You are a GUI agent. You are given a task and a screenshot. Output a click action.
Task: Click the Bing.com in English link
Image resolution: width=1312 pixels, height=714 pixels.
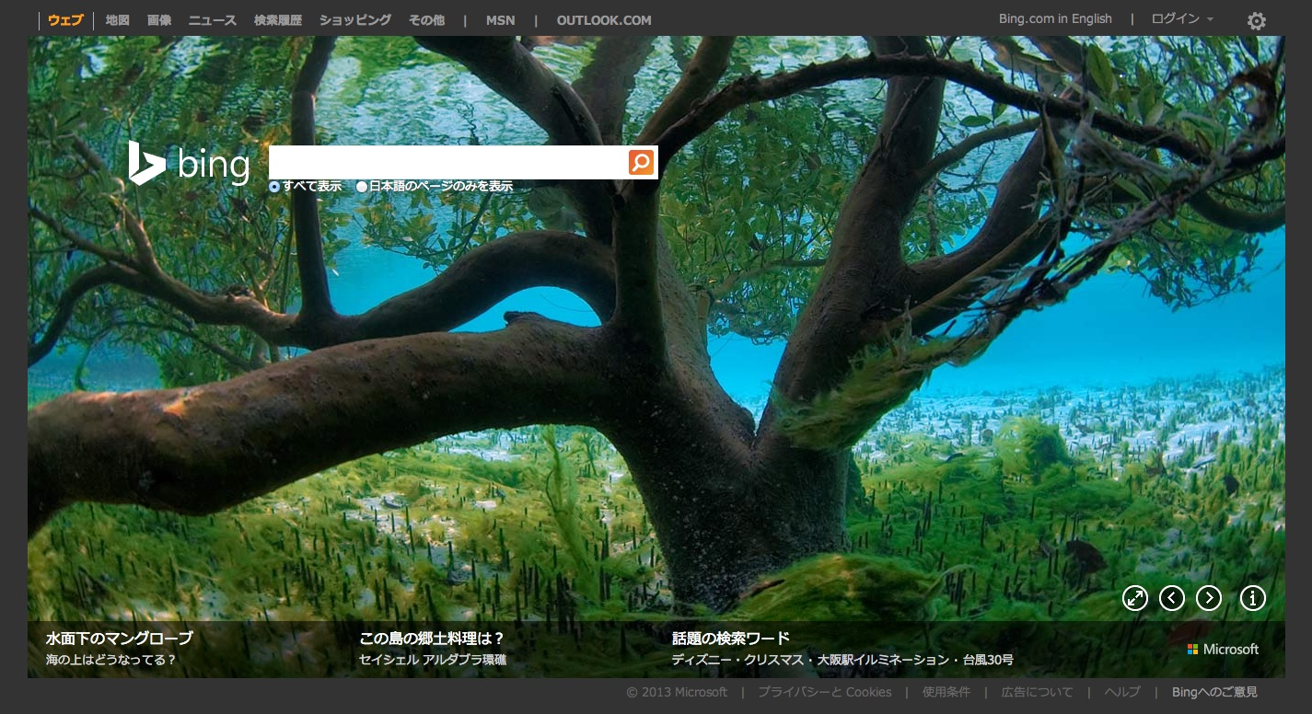click(x=1055, y=19)
